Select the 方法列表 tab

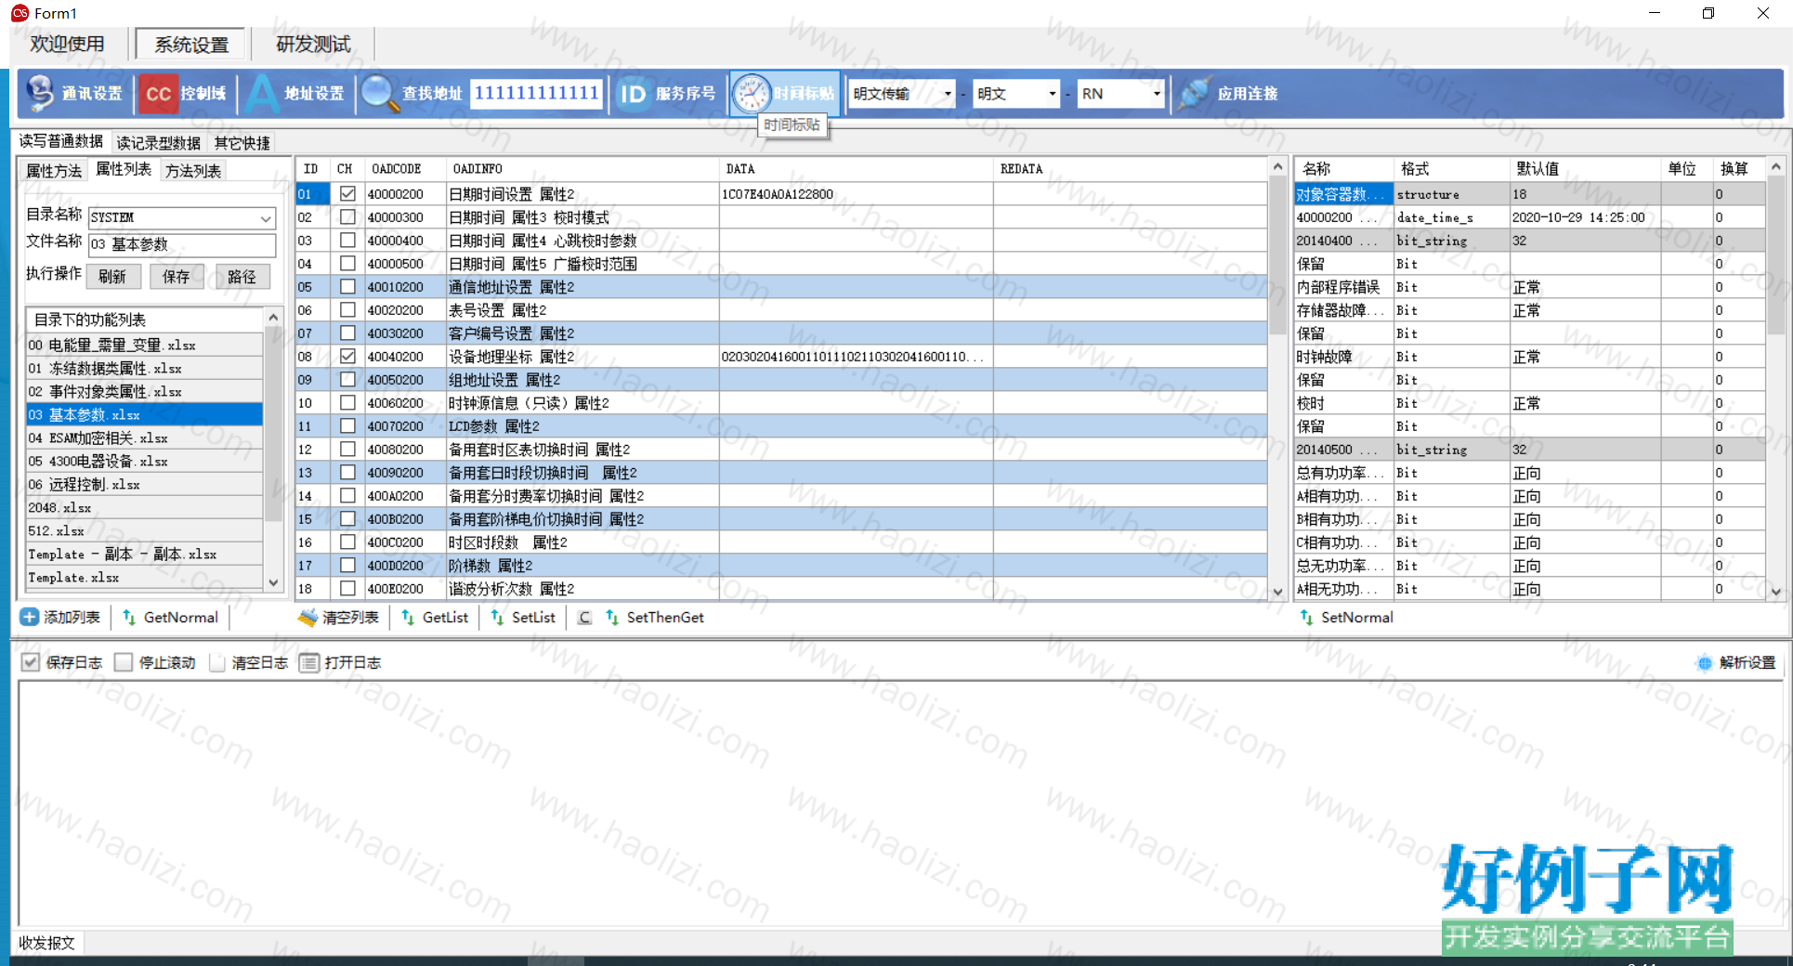pyautogui.click(x=193, y=171)
